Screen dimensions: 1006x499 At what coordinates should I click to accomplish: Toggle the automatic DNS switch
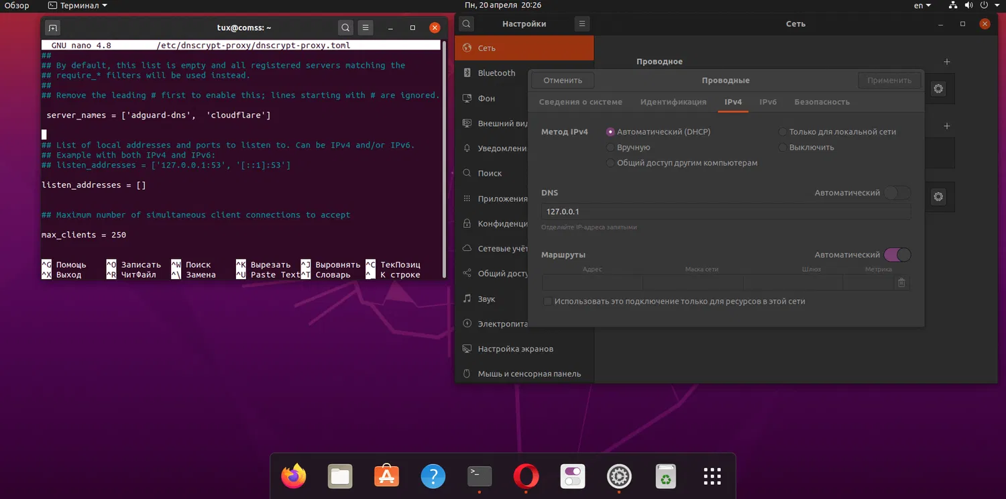(x=897, y=193)
